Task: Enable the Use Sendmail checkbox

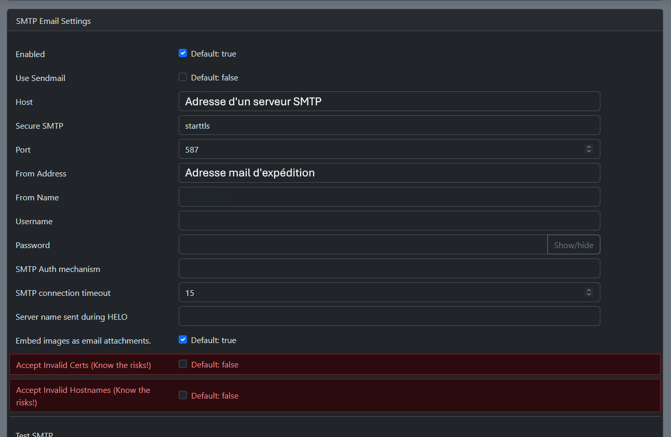Action: [183, 77]
